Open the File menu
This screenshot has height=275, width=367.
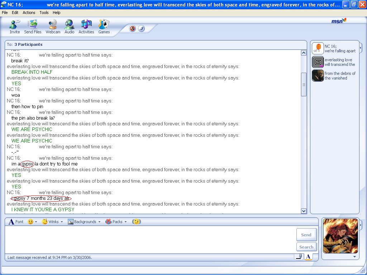[5, 13]
